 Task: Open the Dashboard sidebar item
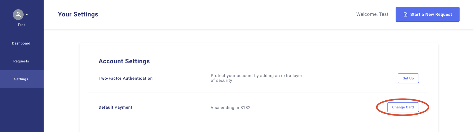[x=21, y=43]
